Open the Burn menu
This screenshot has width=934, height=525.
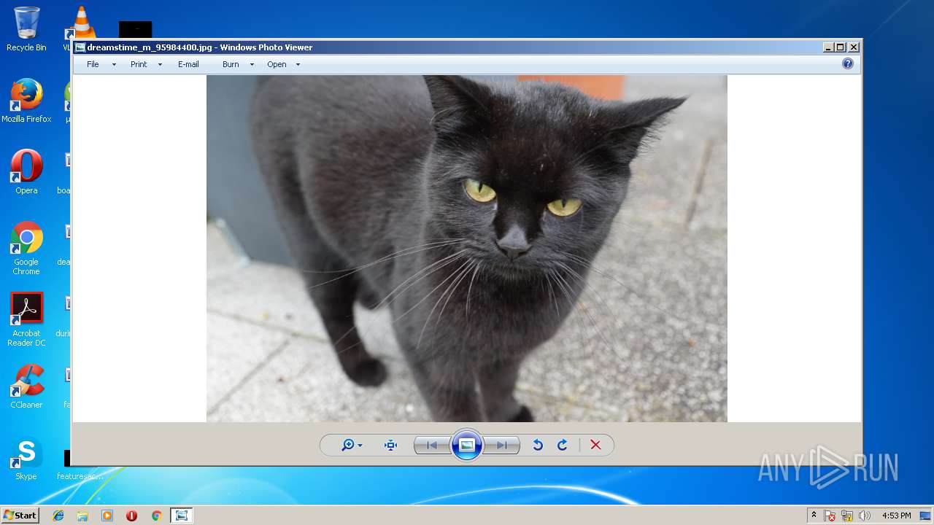click(231, 64)
